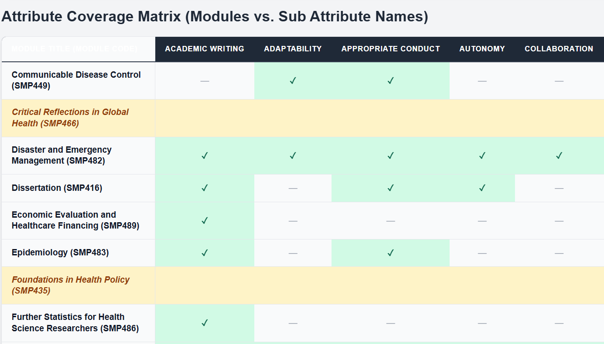This screenshot has height=344, width=604.
Task: Click the Adaptability checkmark for Communicable Disease Control
Action: tap(293, 80)
